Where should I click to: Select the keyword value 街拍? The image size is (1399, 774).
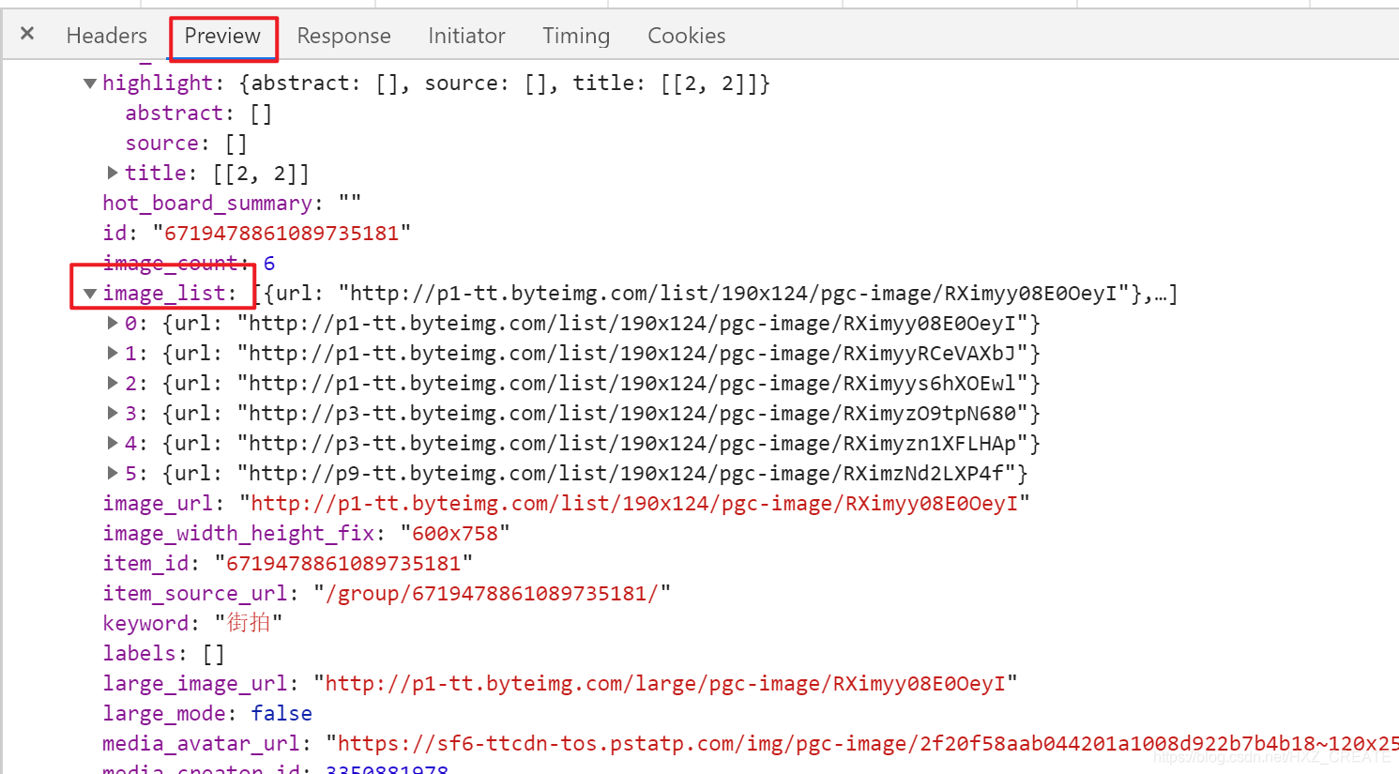[x=249, y=623]
